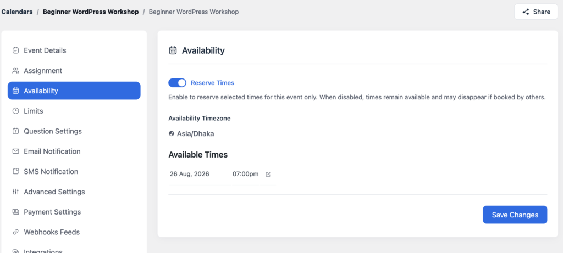Disable the Reserve Times toggle
Viewport: 563px width, 253px height.
coord(178,83)
